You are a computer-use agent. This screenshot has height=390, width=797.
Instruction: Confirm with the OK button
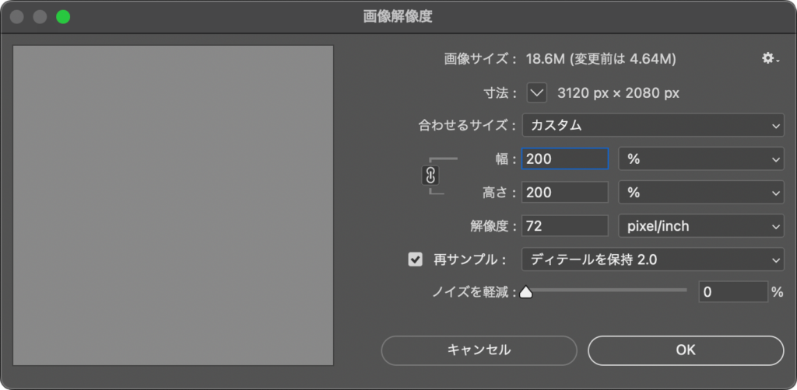[686, 350]
